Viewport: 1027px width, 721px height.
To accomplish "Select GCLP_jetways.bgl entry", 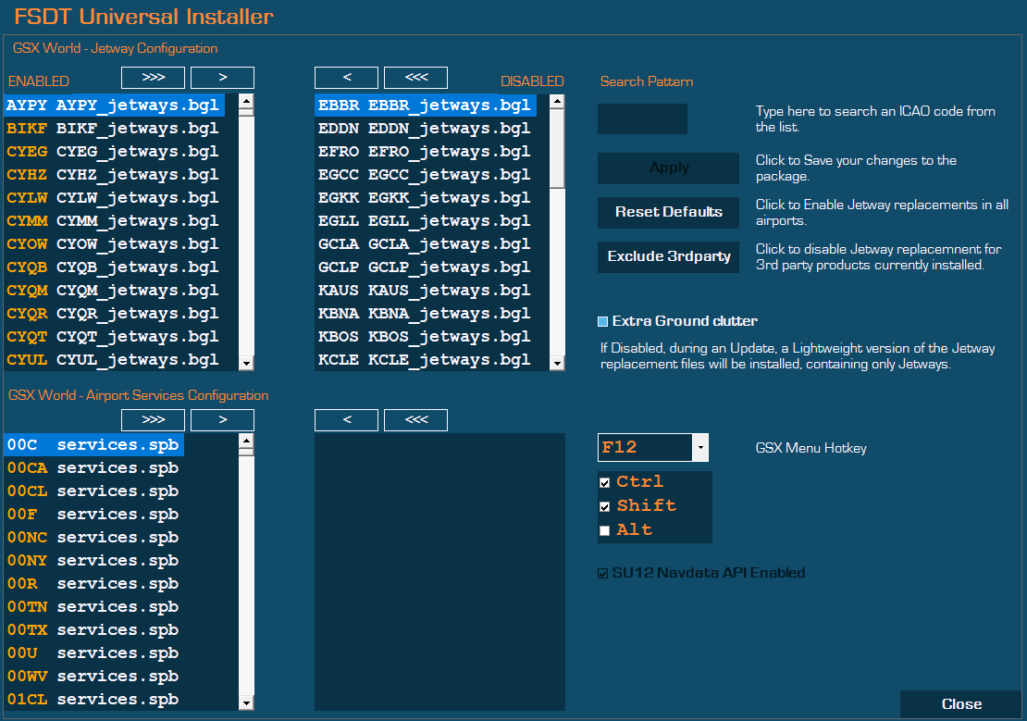I will (x=426, y=267).
